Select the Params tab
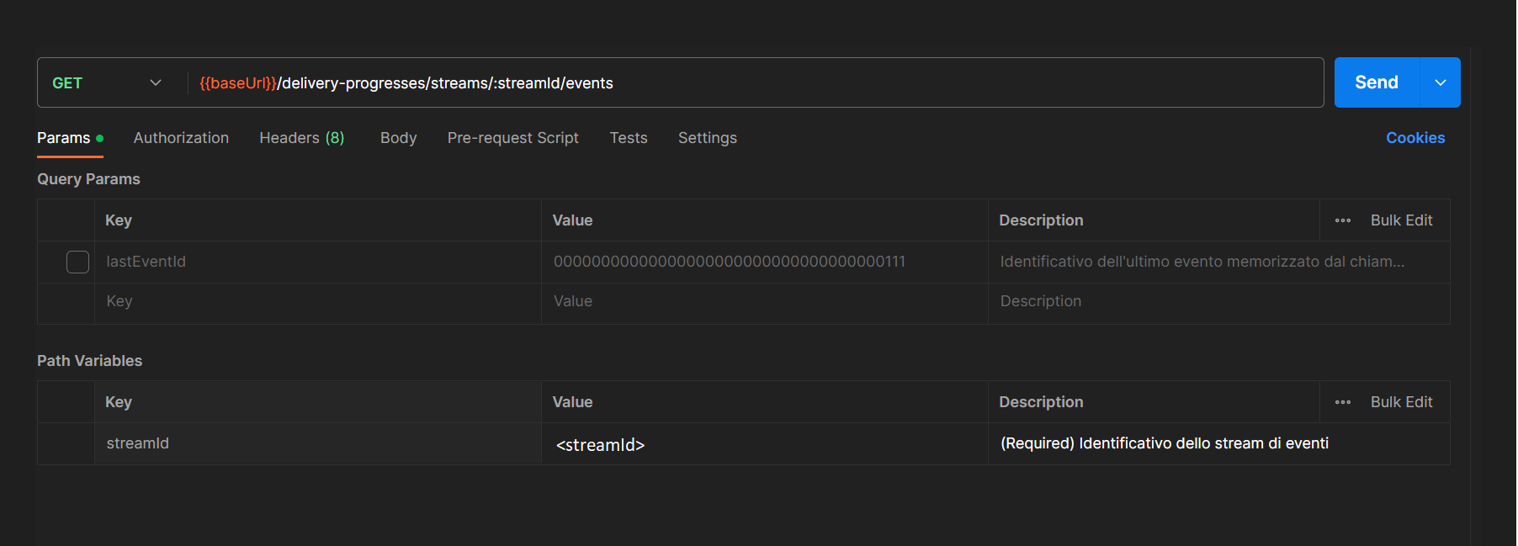This screenshot has width=1518, height=546. tap(64, 138)
